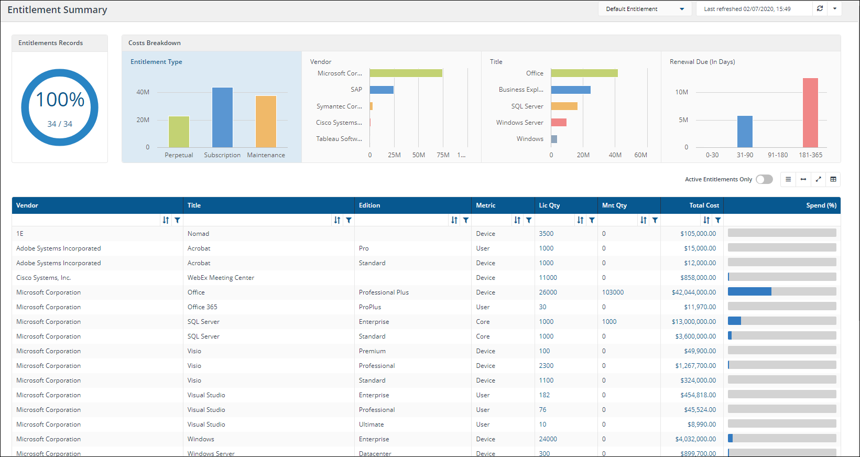Viewport: 860px width, 457px height.
Task: Select the Entitlement Type chart panel
Action: point(212,107)
